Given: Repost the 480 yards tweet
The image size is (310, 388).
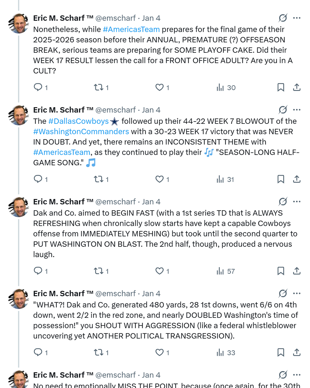Looking at the screenshot, I should (x=98, y=352).
